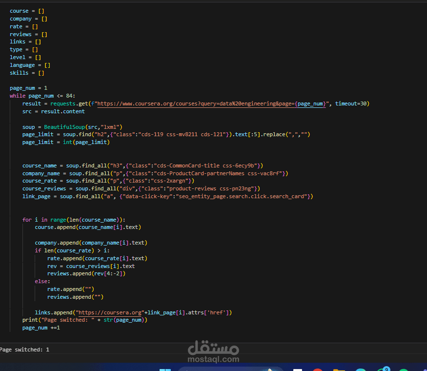Click the 'cds-CommonCard-title css-6ecy9b' string
Viewport: 427px width, 371px height.
coord(205,165)
